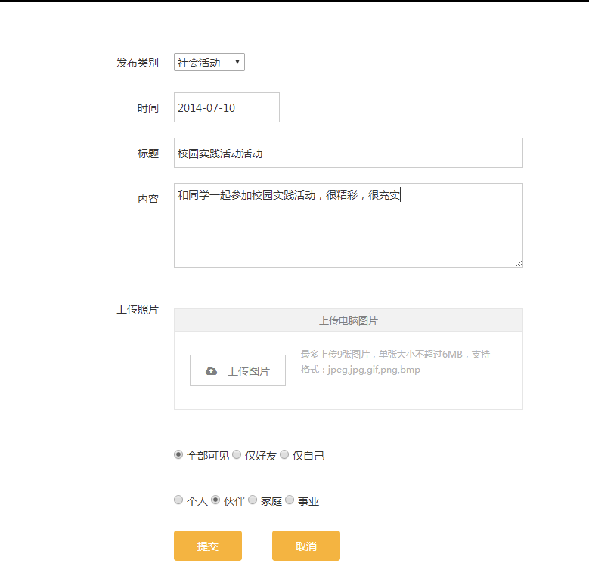Click into the 标题 text field
The width and height of the screenshot is (589, 579).
coord(348,153)
